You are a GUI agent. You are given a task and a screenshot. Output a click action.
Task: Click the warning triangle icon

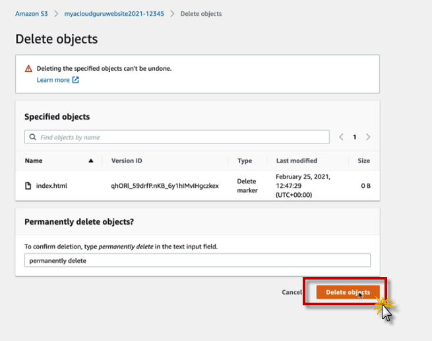[28, 68]
